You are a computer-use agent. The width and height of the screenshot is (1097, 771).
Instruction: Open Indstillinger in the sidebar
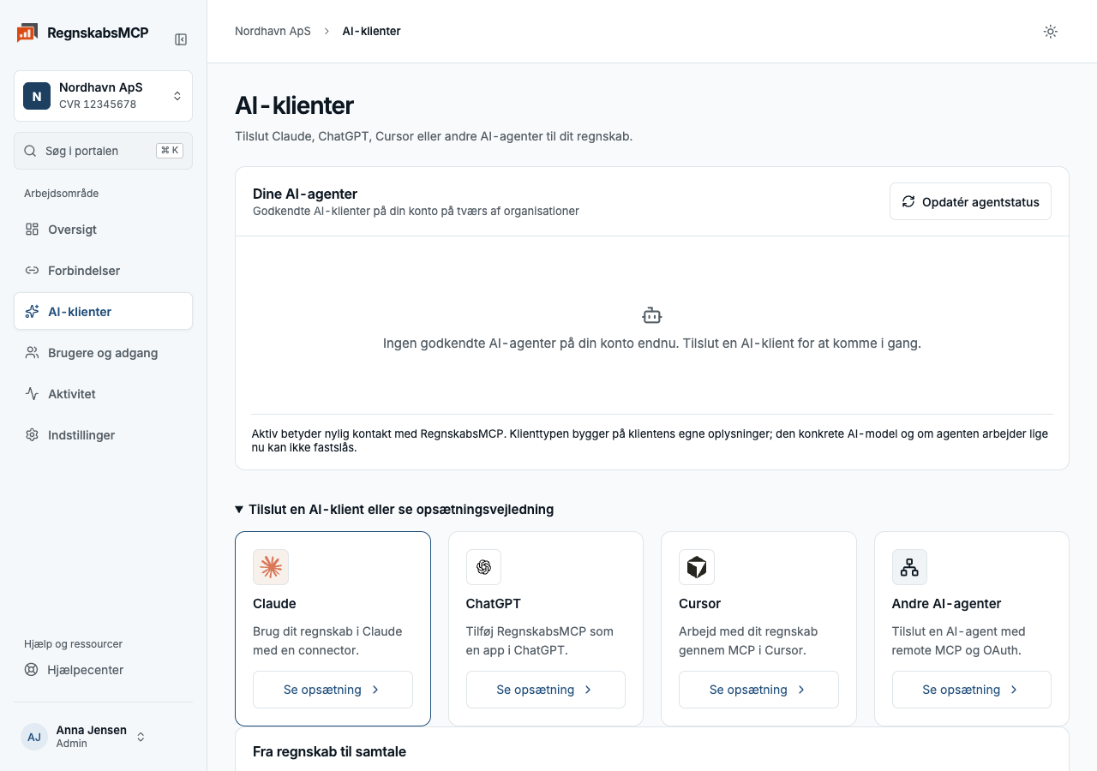click(x=103, y=435)
